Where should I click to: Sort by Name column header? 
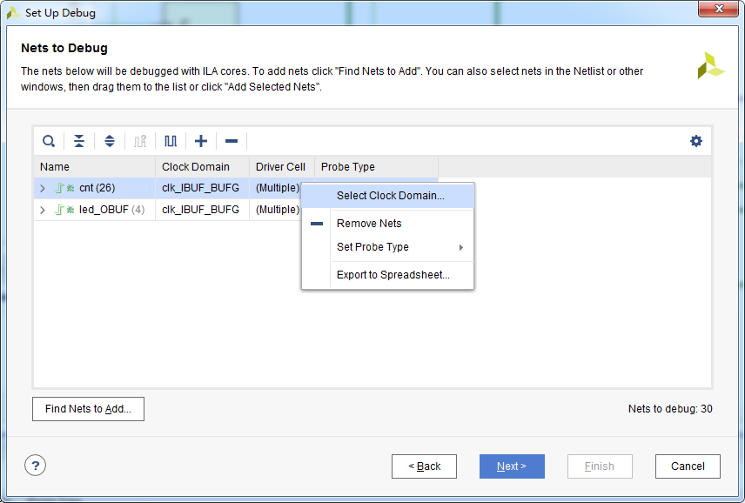coord(95,167)
